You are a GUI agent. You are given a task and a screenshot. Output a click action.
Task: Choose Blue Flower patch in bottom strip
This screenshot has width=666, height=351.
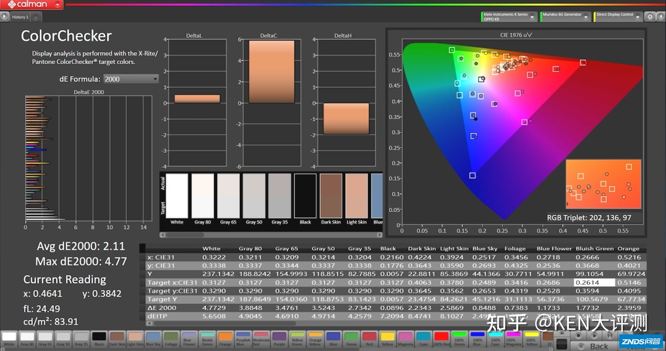[x=189, y=339]
